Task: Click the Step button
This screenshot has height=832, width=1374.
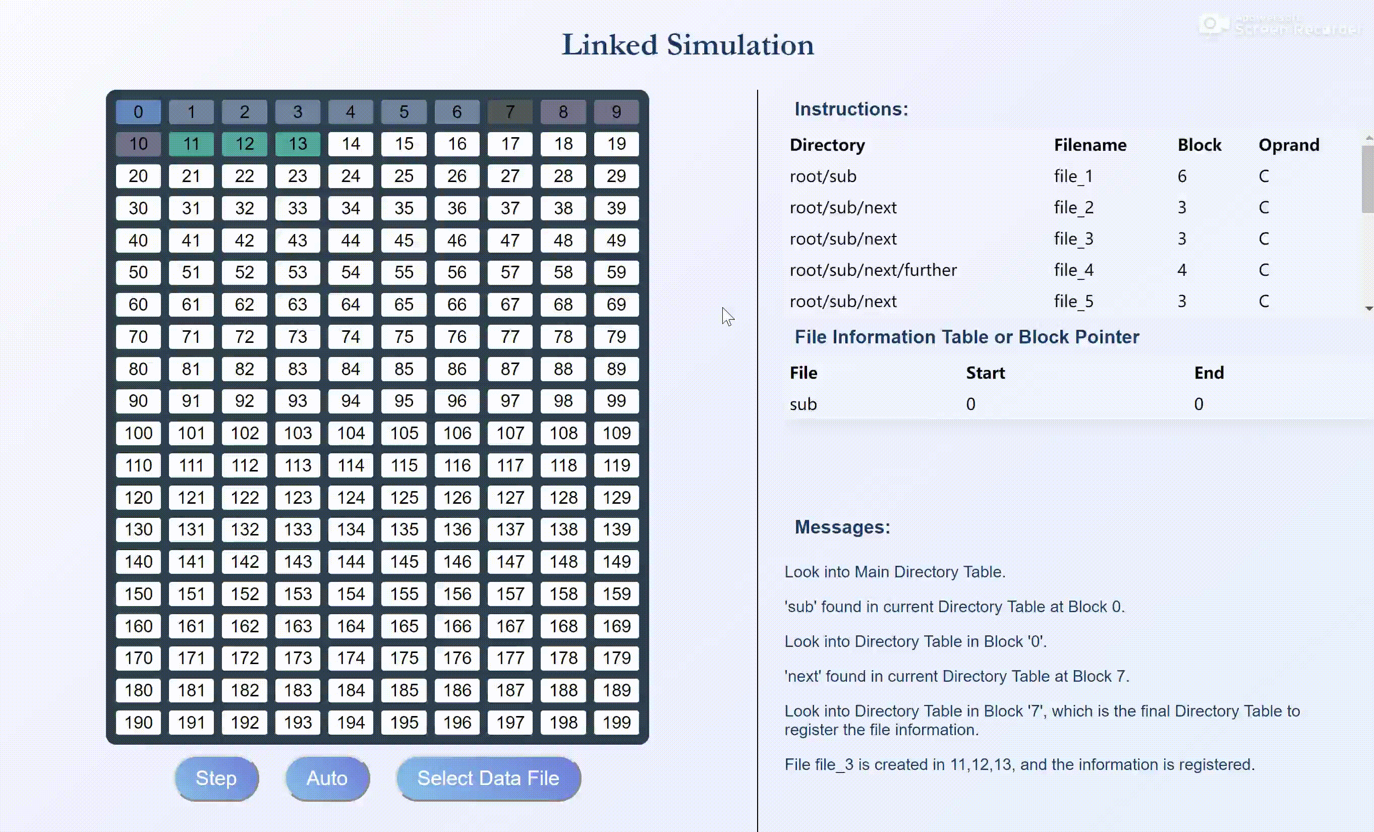Action: pyautogui.click(x=216, y=778)
